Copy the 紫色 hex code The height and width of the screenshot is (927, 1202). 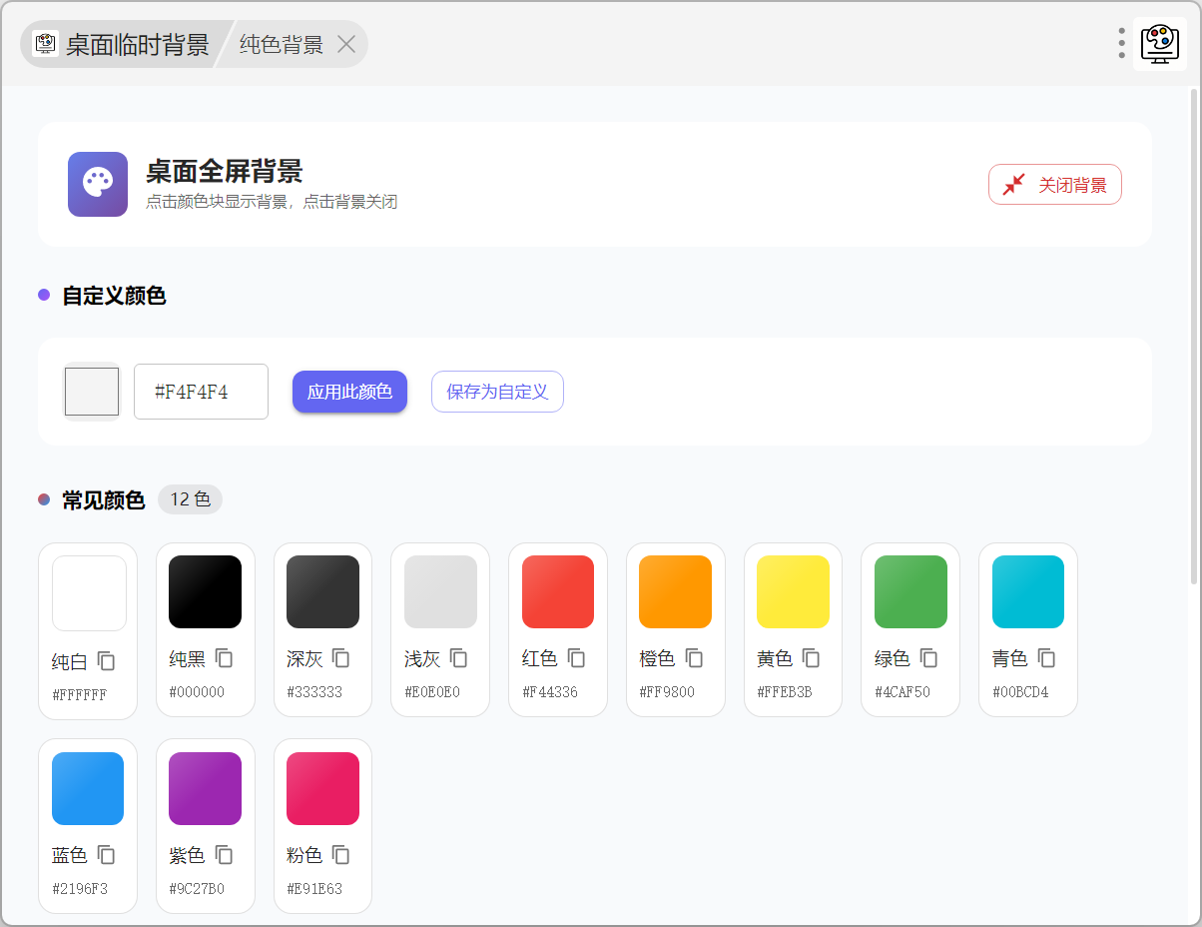coord(225,855)
